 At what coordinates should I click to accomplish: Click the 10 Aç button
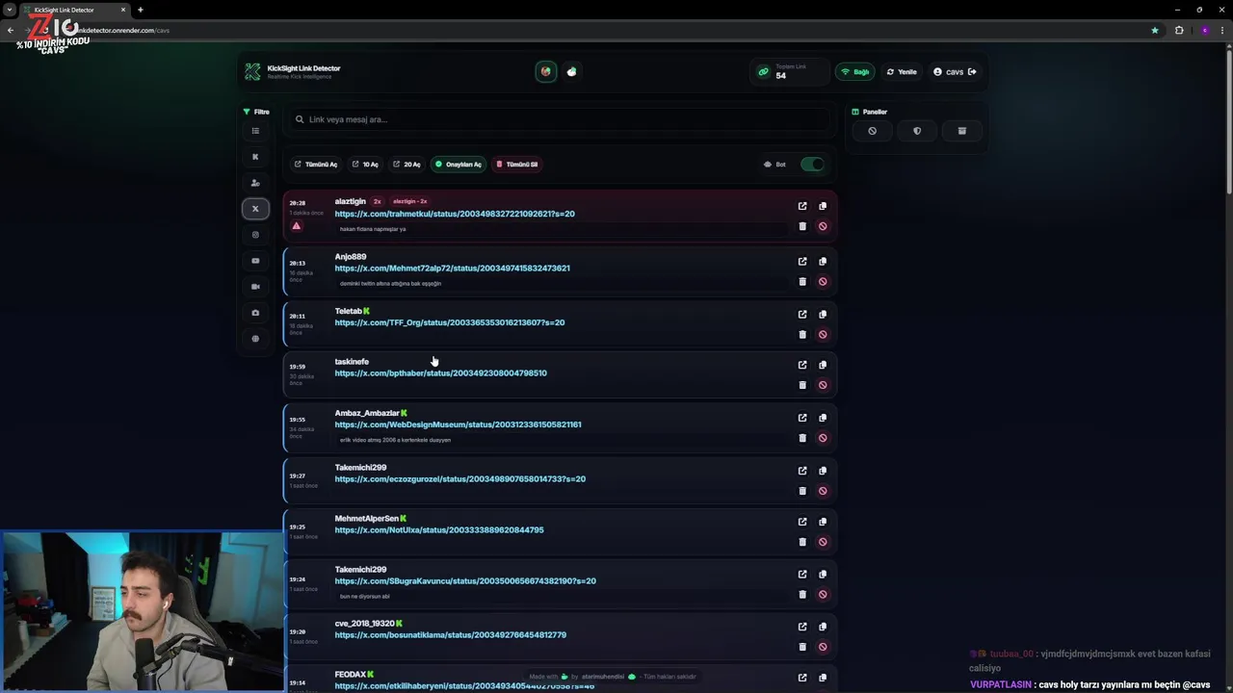pyautogui.click(x=365, y=165)
